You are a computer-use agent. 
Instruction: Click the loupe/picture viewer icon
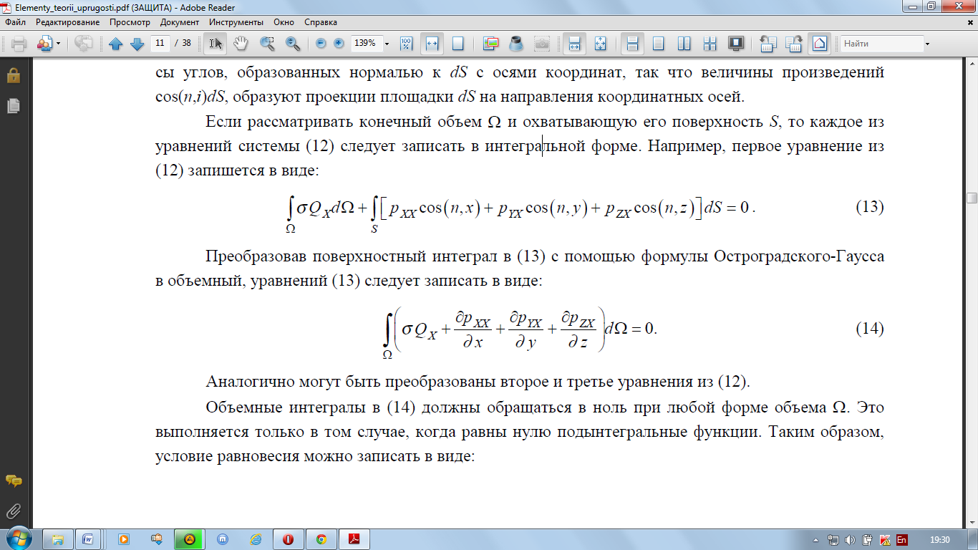[490, 44]
